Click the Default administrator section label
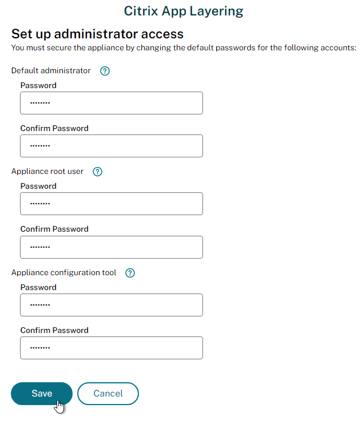 coord(51,70)
